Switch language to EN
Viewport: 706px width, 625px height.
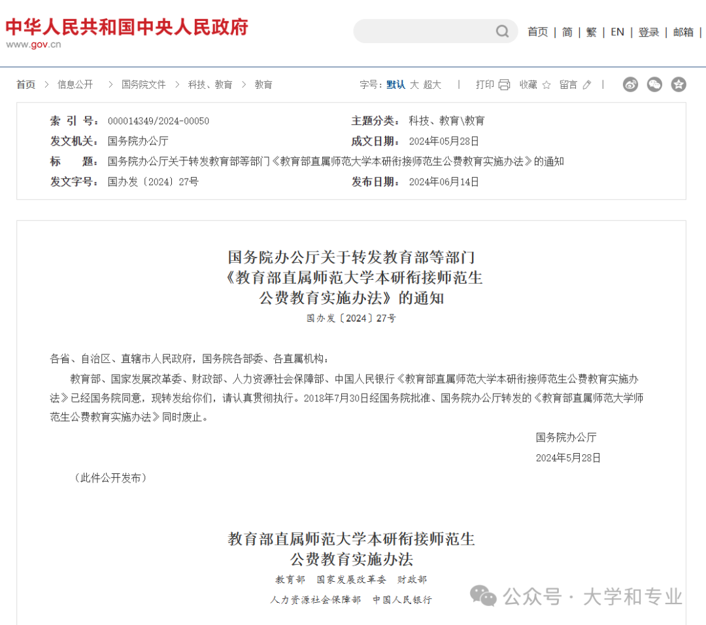pos(617,31)
